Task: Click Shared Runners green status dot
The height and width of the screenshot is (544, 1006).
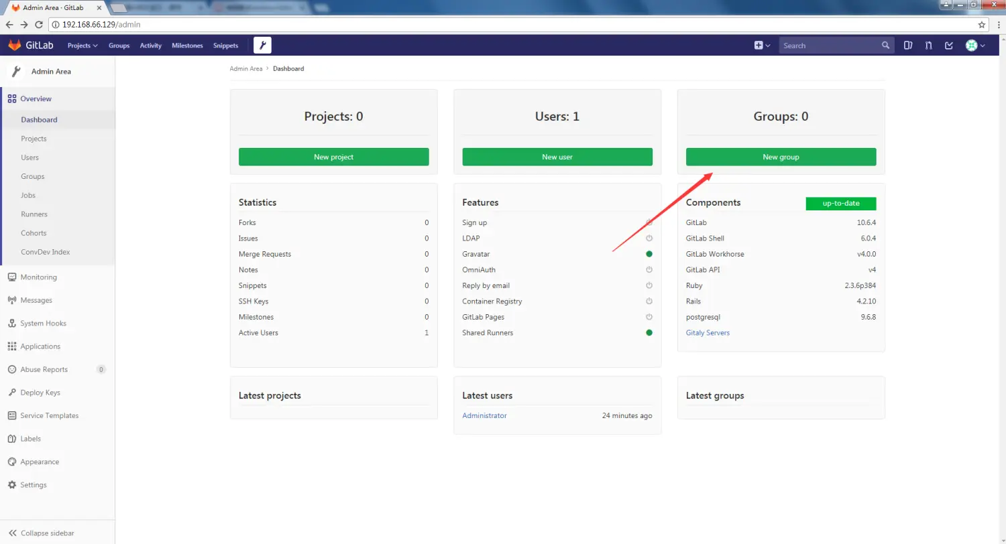Action: pos(649,332)
